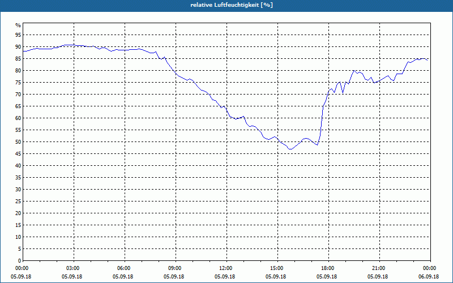Select the y-axis label '35'
This screenshot has width=453, height=283.
pyautogui.click(x=18, y=178)
